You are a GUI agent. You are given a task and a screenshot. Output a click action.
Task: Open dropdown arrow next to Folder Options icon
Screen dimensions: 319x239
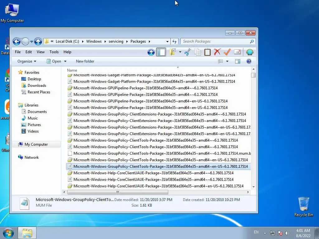[x=180, y=52]
